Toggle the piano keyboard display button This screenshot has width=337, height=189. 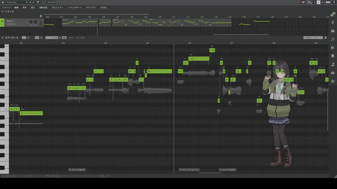(x=64, y=38)
